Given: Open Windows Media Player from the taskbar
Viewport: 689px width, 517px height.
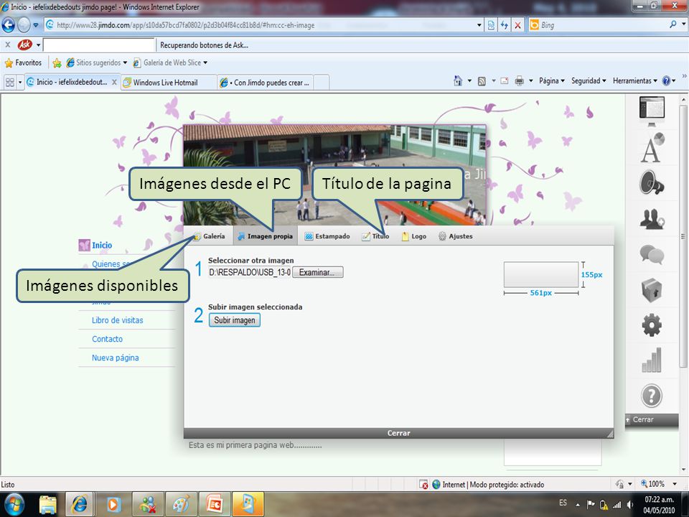Looking at the screenshot, I should tap(113, 504).
